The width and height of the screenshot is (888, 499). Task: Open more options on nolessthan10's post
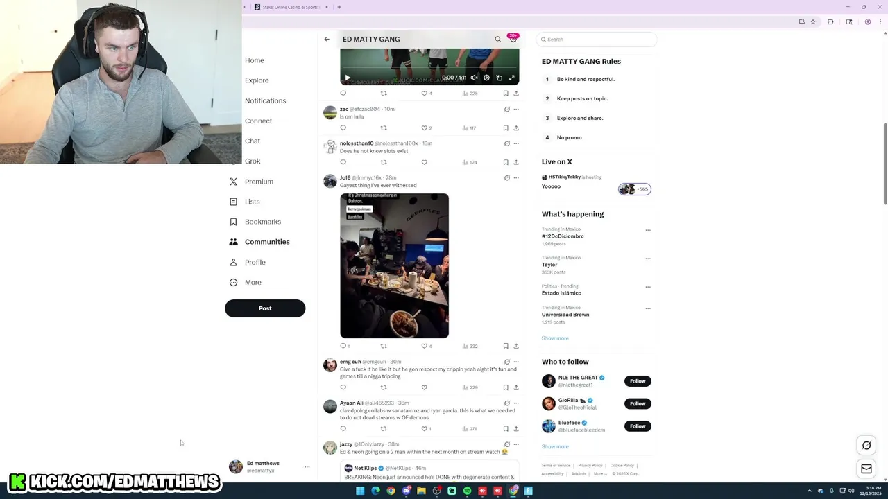(x=516, y=143)
